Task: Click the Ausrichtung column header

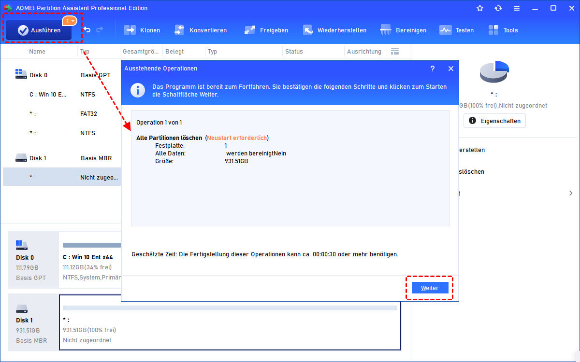Action: tap(364, 52)
